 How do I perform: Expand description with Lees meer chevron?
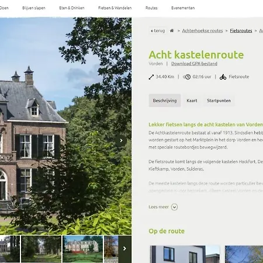[174, 207]
